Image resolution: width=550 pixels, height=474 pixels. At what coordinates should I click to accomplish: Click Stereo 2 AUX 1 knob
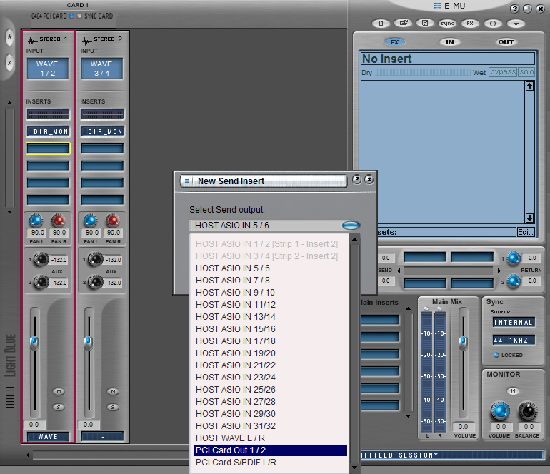click(x=96, y=259)
